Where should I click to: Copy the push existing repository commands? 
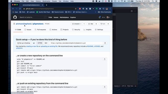[104, 87]
